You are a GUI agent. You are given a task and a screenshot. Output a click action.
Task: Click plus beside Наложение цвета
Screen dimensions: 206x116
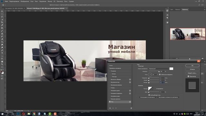coord(130,91)
